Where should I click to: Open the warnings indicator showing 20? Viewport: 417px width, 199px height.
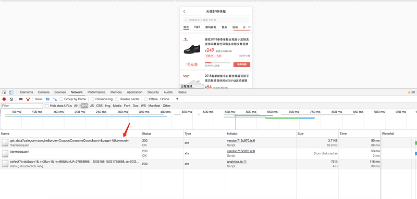click(x=411, y=92)
